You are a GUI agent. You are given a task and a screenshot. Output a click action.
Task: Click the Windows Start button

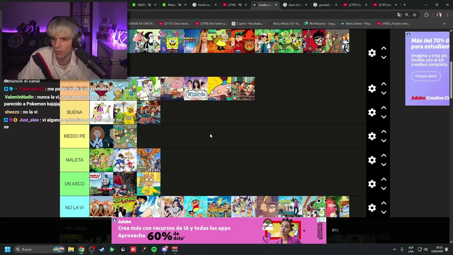tap(7, 249)
